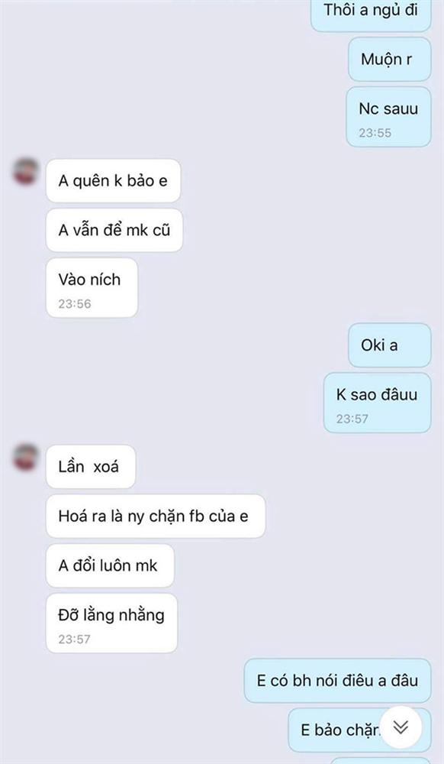Image resolution: width=444 pixels, height=764 pixels.
Task: Tap the 'Nc sauu' message bubble
Action: 388,117
